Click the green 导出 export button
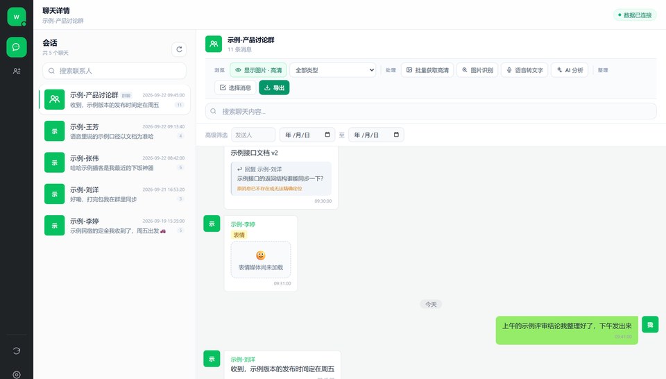This screenshot has width=666, height=379. 274,87
